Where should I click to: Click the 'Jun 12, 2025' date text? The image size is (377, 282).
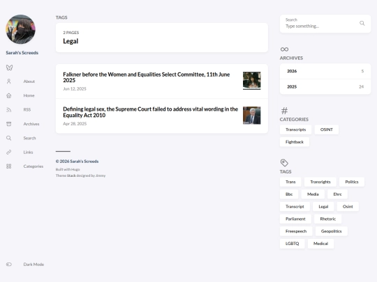(x=75, y=88)
